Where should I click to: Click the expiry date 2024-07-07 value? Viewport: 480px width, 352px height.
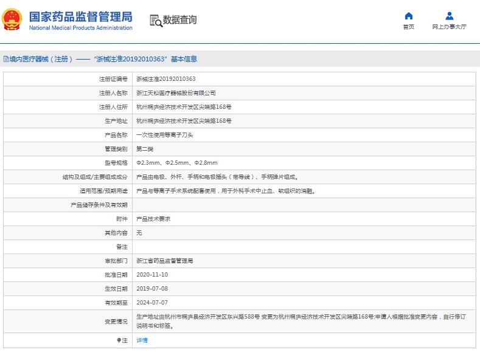[151, 303]
